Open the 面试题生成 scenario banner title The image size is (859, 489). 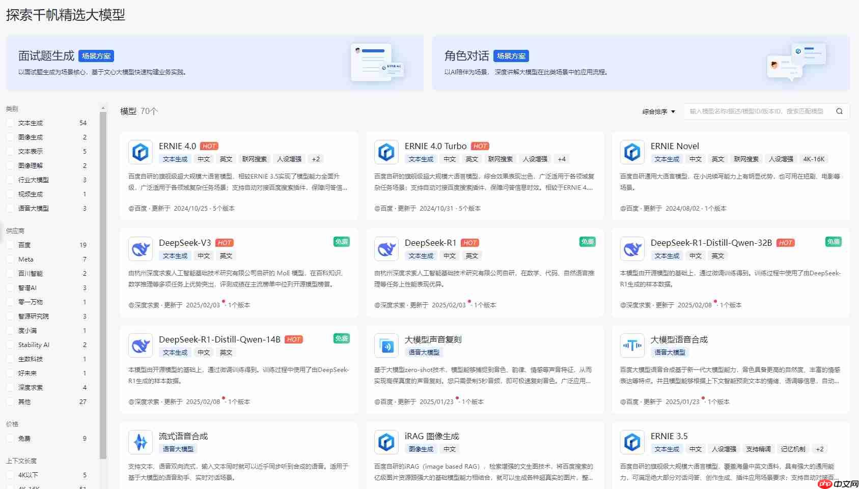pyautogui.click(x=46, y=56)
